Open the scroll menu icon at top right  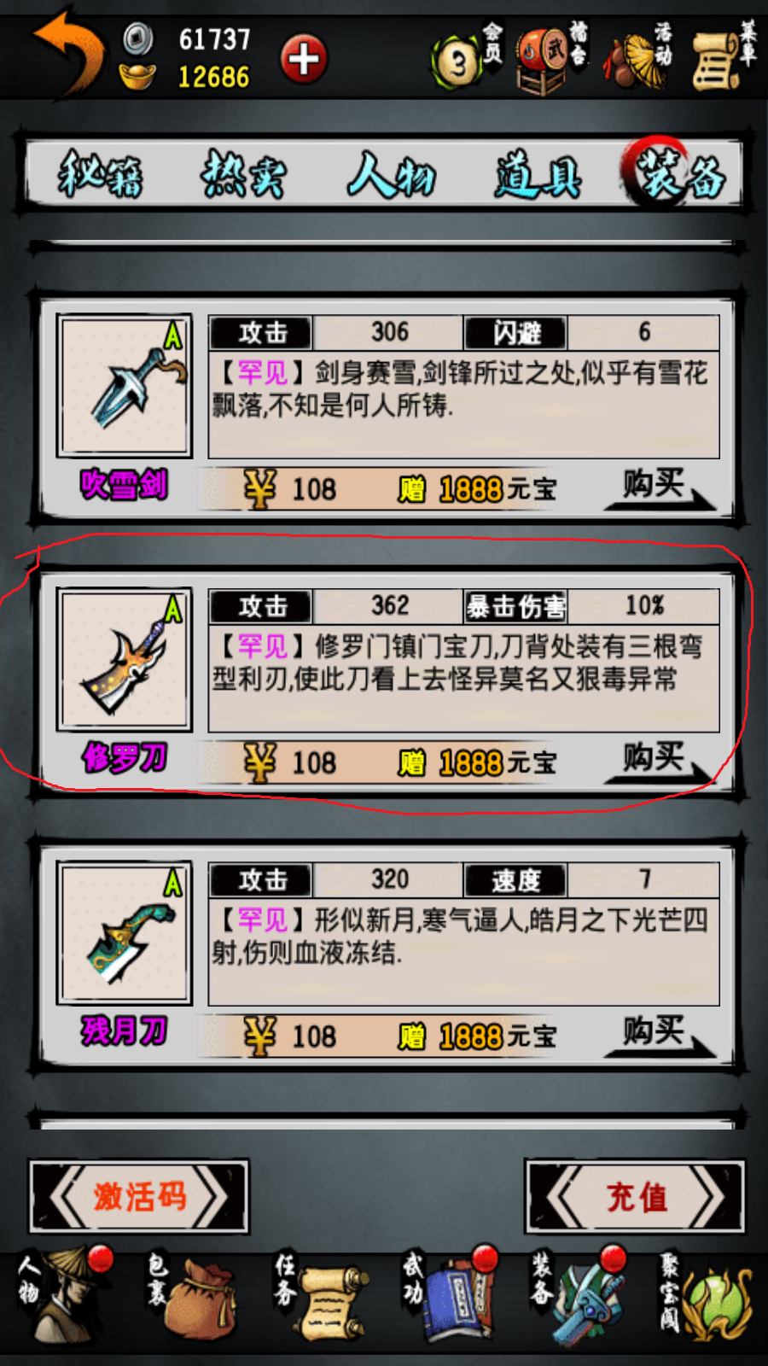click(x=722, y=58)
